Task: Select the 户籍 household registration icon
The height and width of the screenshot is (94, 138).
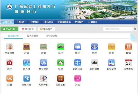Action: coord(27,47)
